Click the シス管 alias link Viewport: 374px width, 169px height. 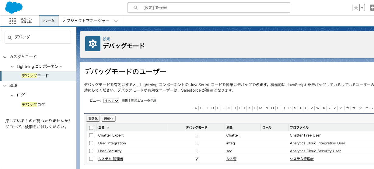[231, 159]
